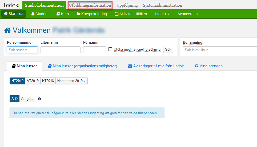Open the Kurs book menu item
257x147 pixels.
point(62,14)
